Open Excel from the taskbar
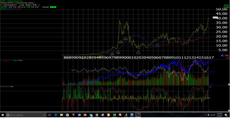 click(114, 115)
